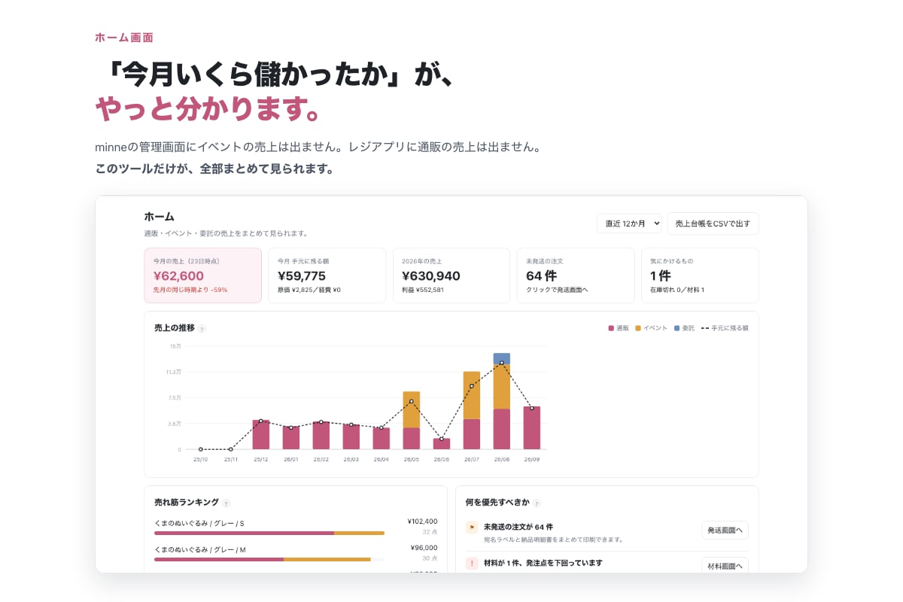Click 26/03 x-axis label
Image resolution: width=903 pixels, height=602 pixels.
(351, 459)
